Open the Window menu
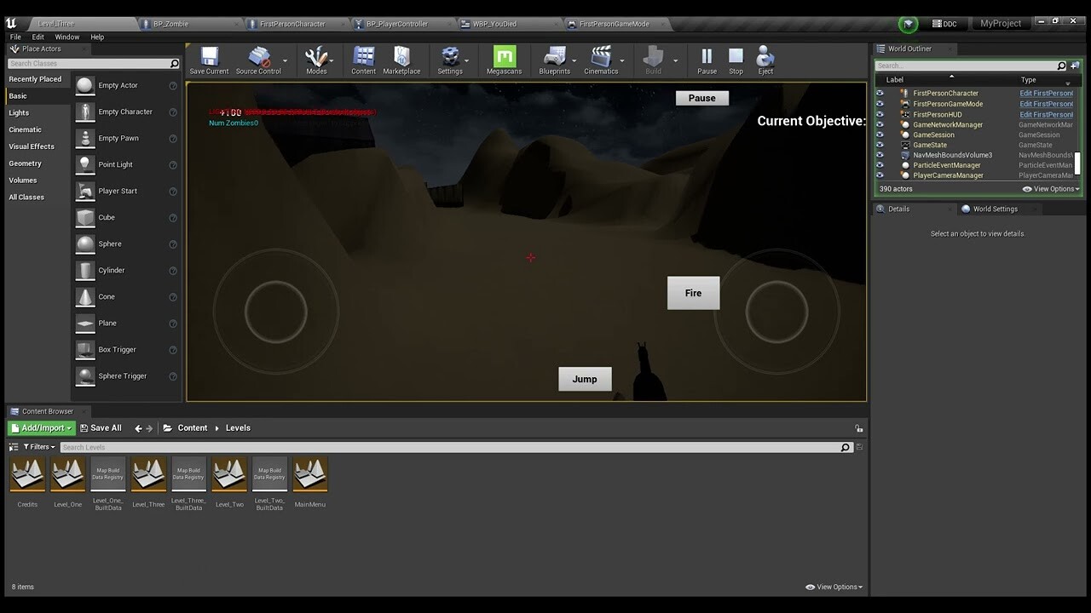 [x=66, y=37]
